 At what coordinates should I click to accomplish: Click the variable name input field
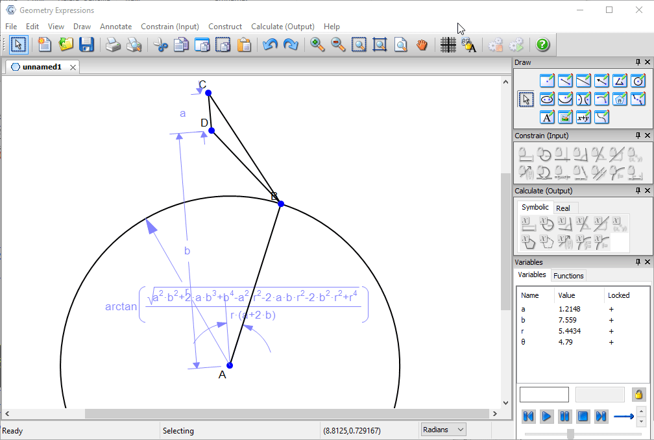click(544, 395)
